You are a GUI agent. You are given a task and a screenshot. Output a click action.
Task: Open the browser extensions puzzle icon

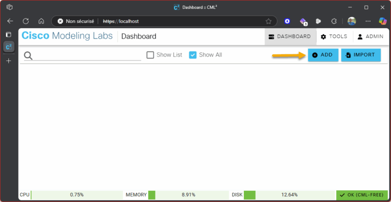click(334, 21)
